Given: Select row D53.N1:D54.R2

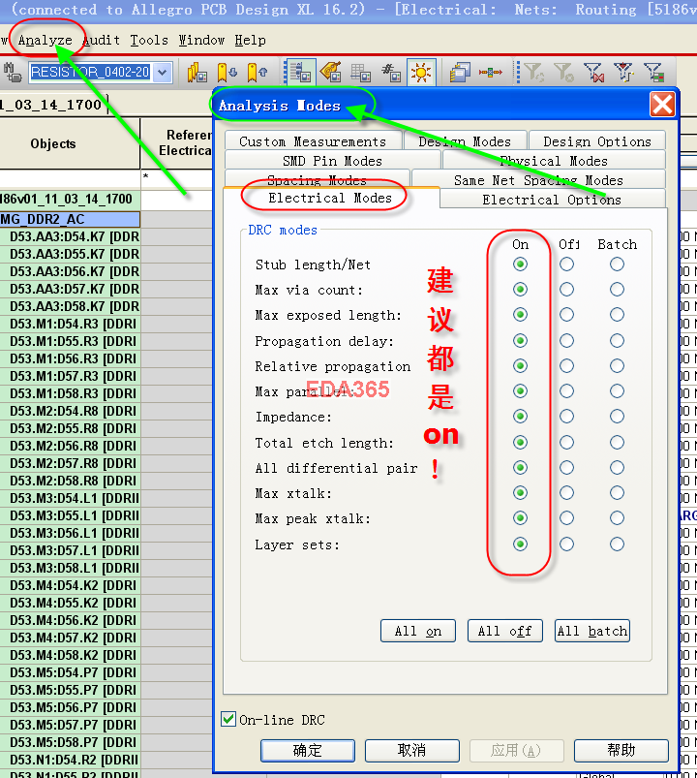Looking at the screenshot, I should 70,760.
